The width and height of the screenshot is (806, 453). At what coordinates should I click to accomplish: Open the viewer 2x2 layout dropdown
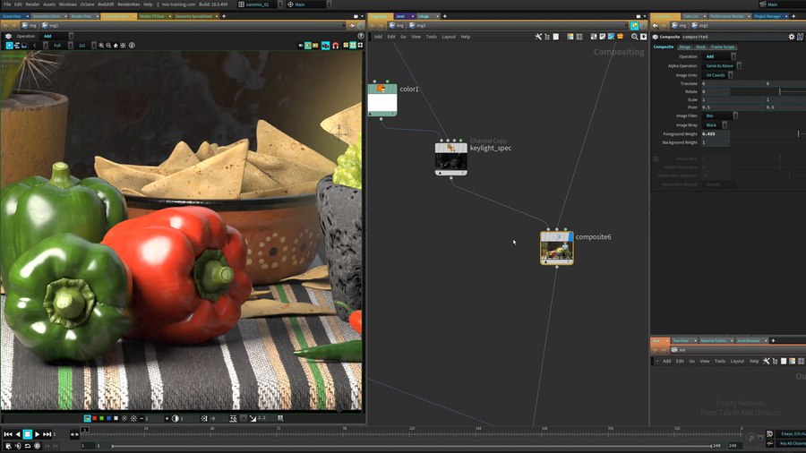pos(86,45)
